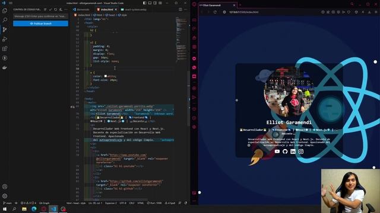Click the github.com href link in code
Image resolution: width=380 pixels, height=213 pixels.
tap(136, 181)
